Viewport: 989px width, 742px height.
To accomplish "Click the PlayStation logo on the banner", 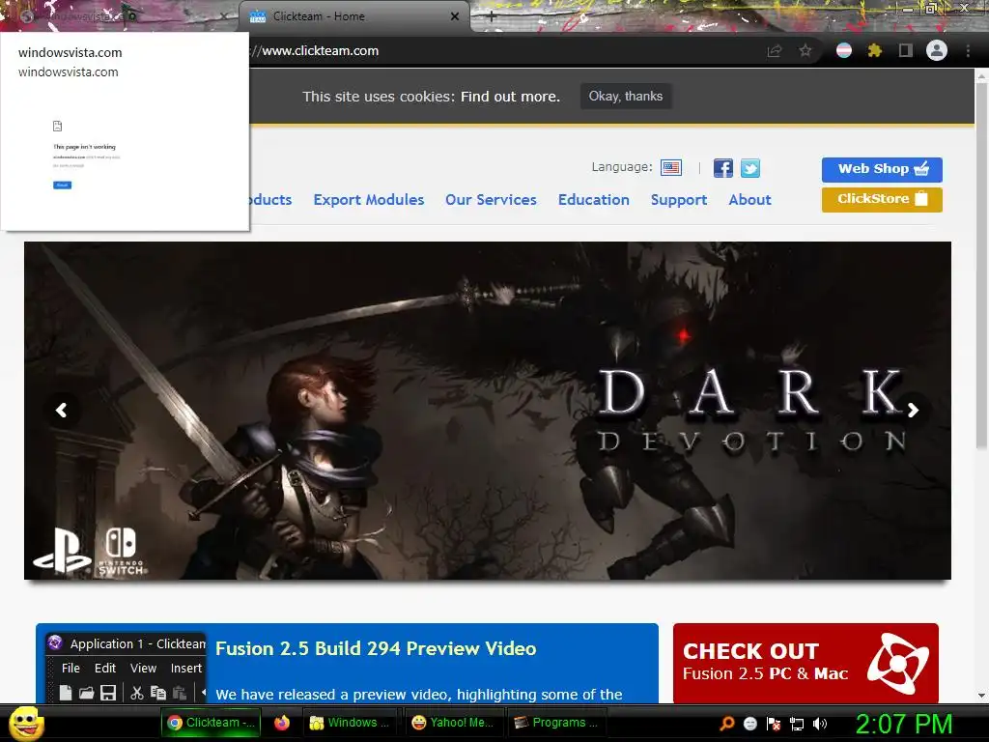I will pos(62,551).
